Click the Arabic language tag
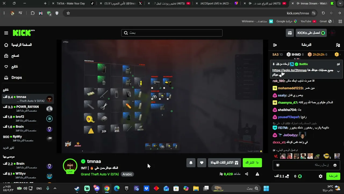Image resolution: width=344 pixels, height=194 pixels. (x=127, y=174)
